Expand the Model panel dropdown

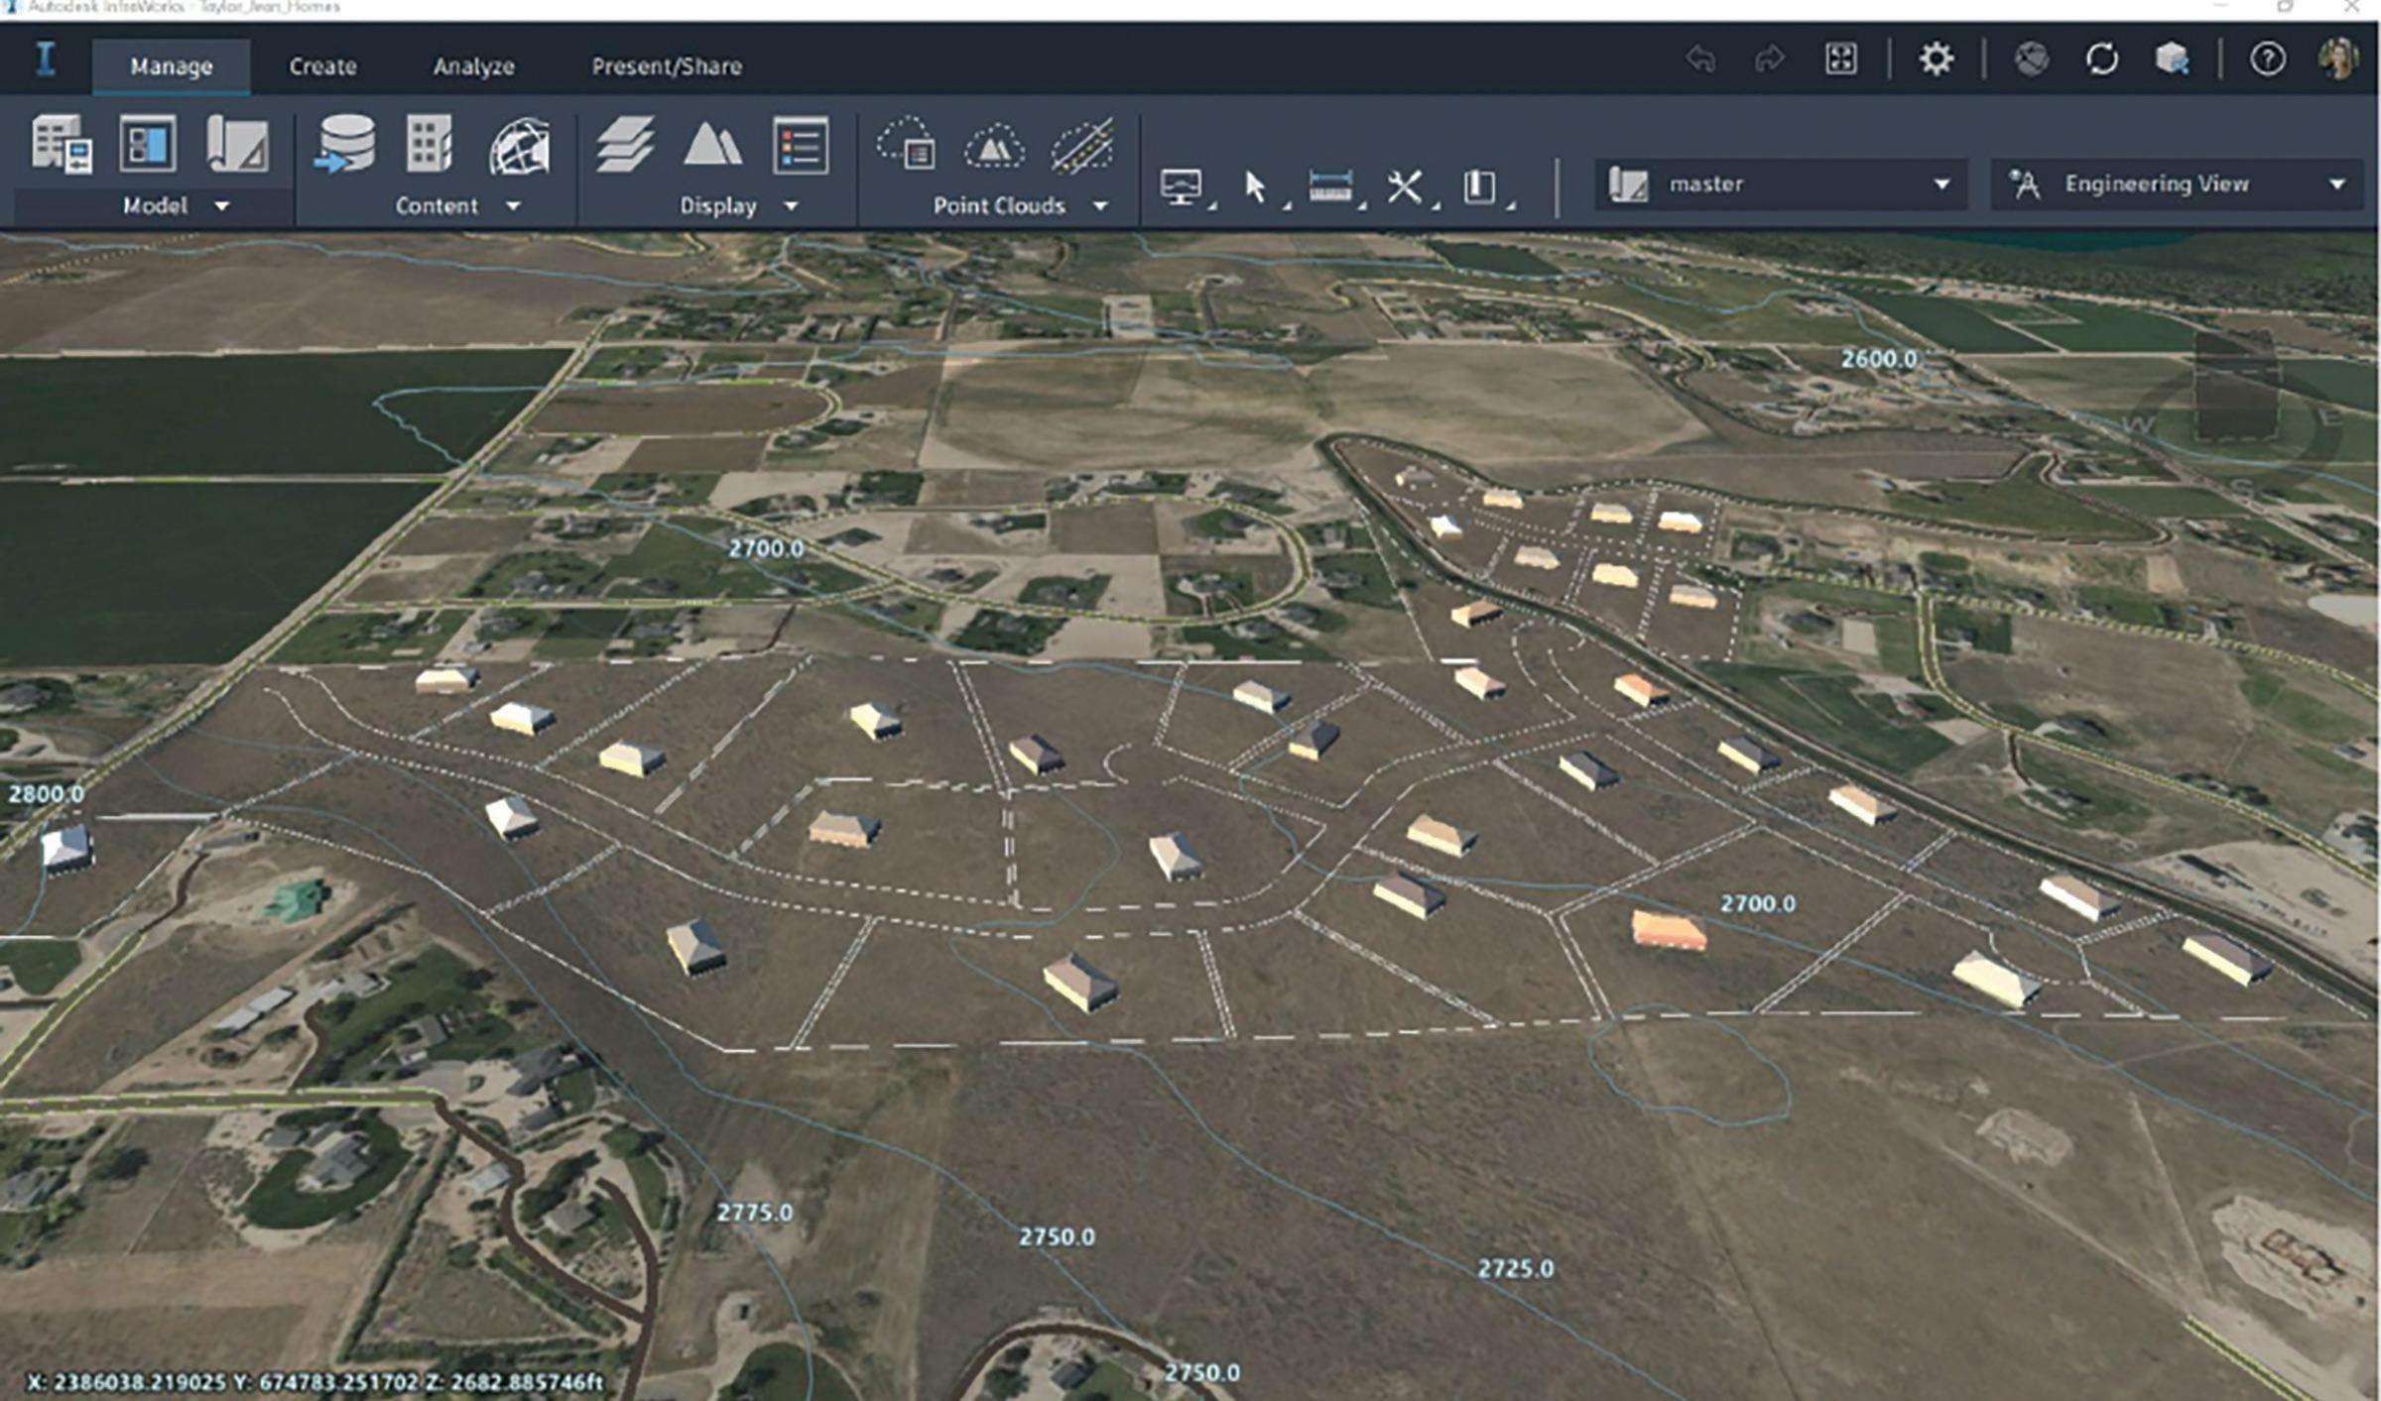pos(222,206)
